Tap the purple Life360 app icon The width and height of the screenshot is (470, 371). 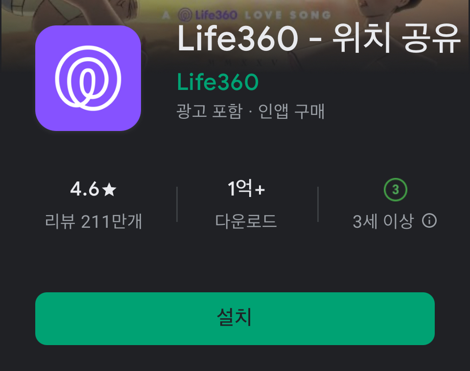tap(88, 78)
